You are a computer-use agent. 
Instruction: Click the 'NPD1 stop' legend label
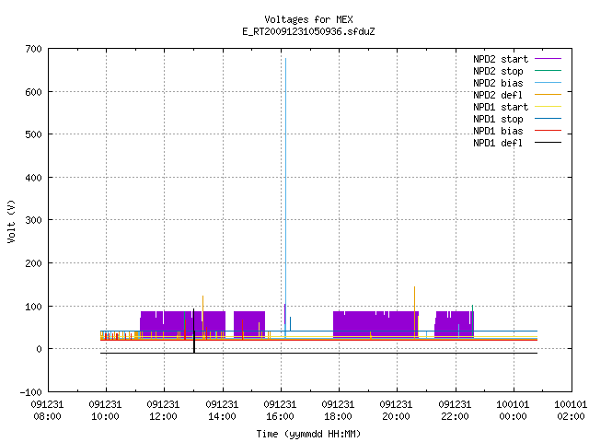click(x=498, y=119)
